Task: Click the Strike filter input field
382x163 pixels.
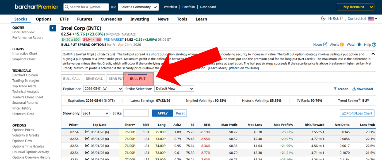Action: tap(136, 113)
